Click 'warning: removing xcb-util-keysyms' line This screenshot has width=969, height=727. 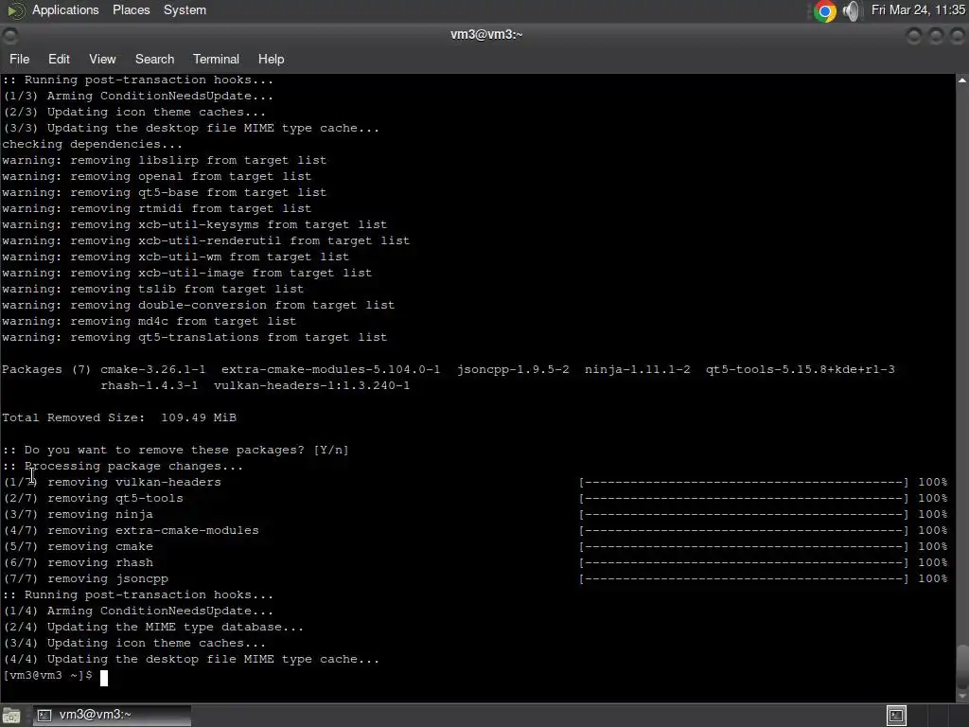(195, 225)
